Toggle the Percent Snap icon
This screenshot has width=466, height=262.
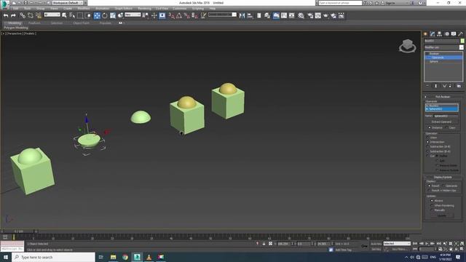pyautogui.click(x=186, y=16)
